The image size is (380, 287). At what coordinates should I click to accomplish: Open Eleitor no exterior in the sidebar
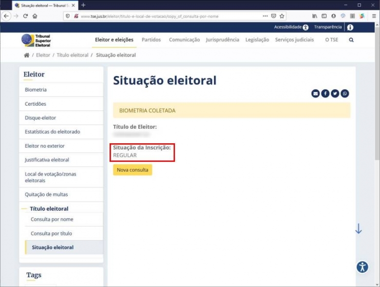click(x=61, y=146)
